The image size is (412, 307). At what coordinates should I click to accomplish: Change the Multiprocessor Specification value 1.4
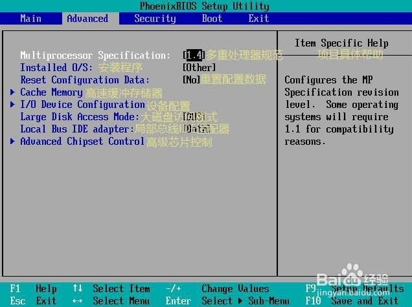pos(194,55)
